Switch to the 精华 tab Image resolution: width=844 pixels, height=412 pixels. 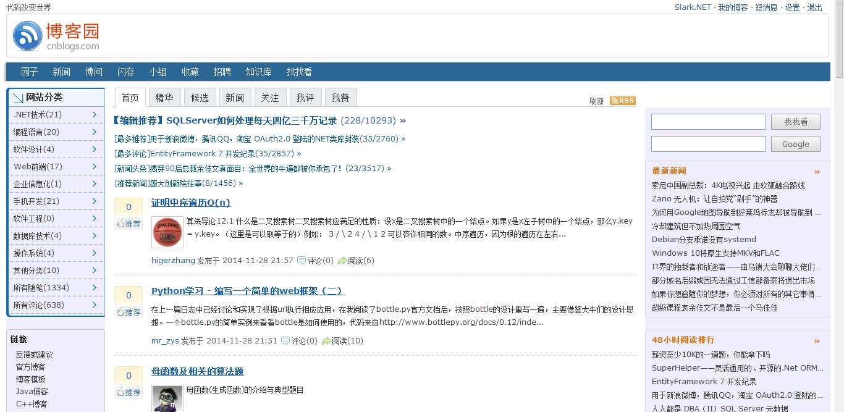click(x=164, y=98)
